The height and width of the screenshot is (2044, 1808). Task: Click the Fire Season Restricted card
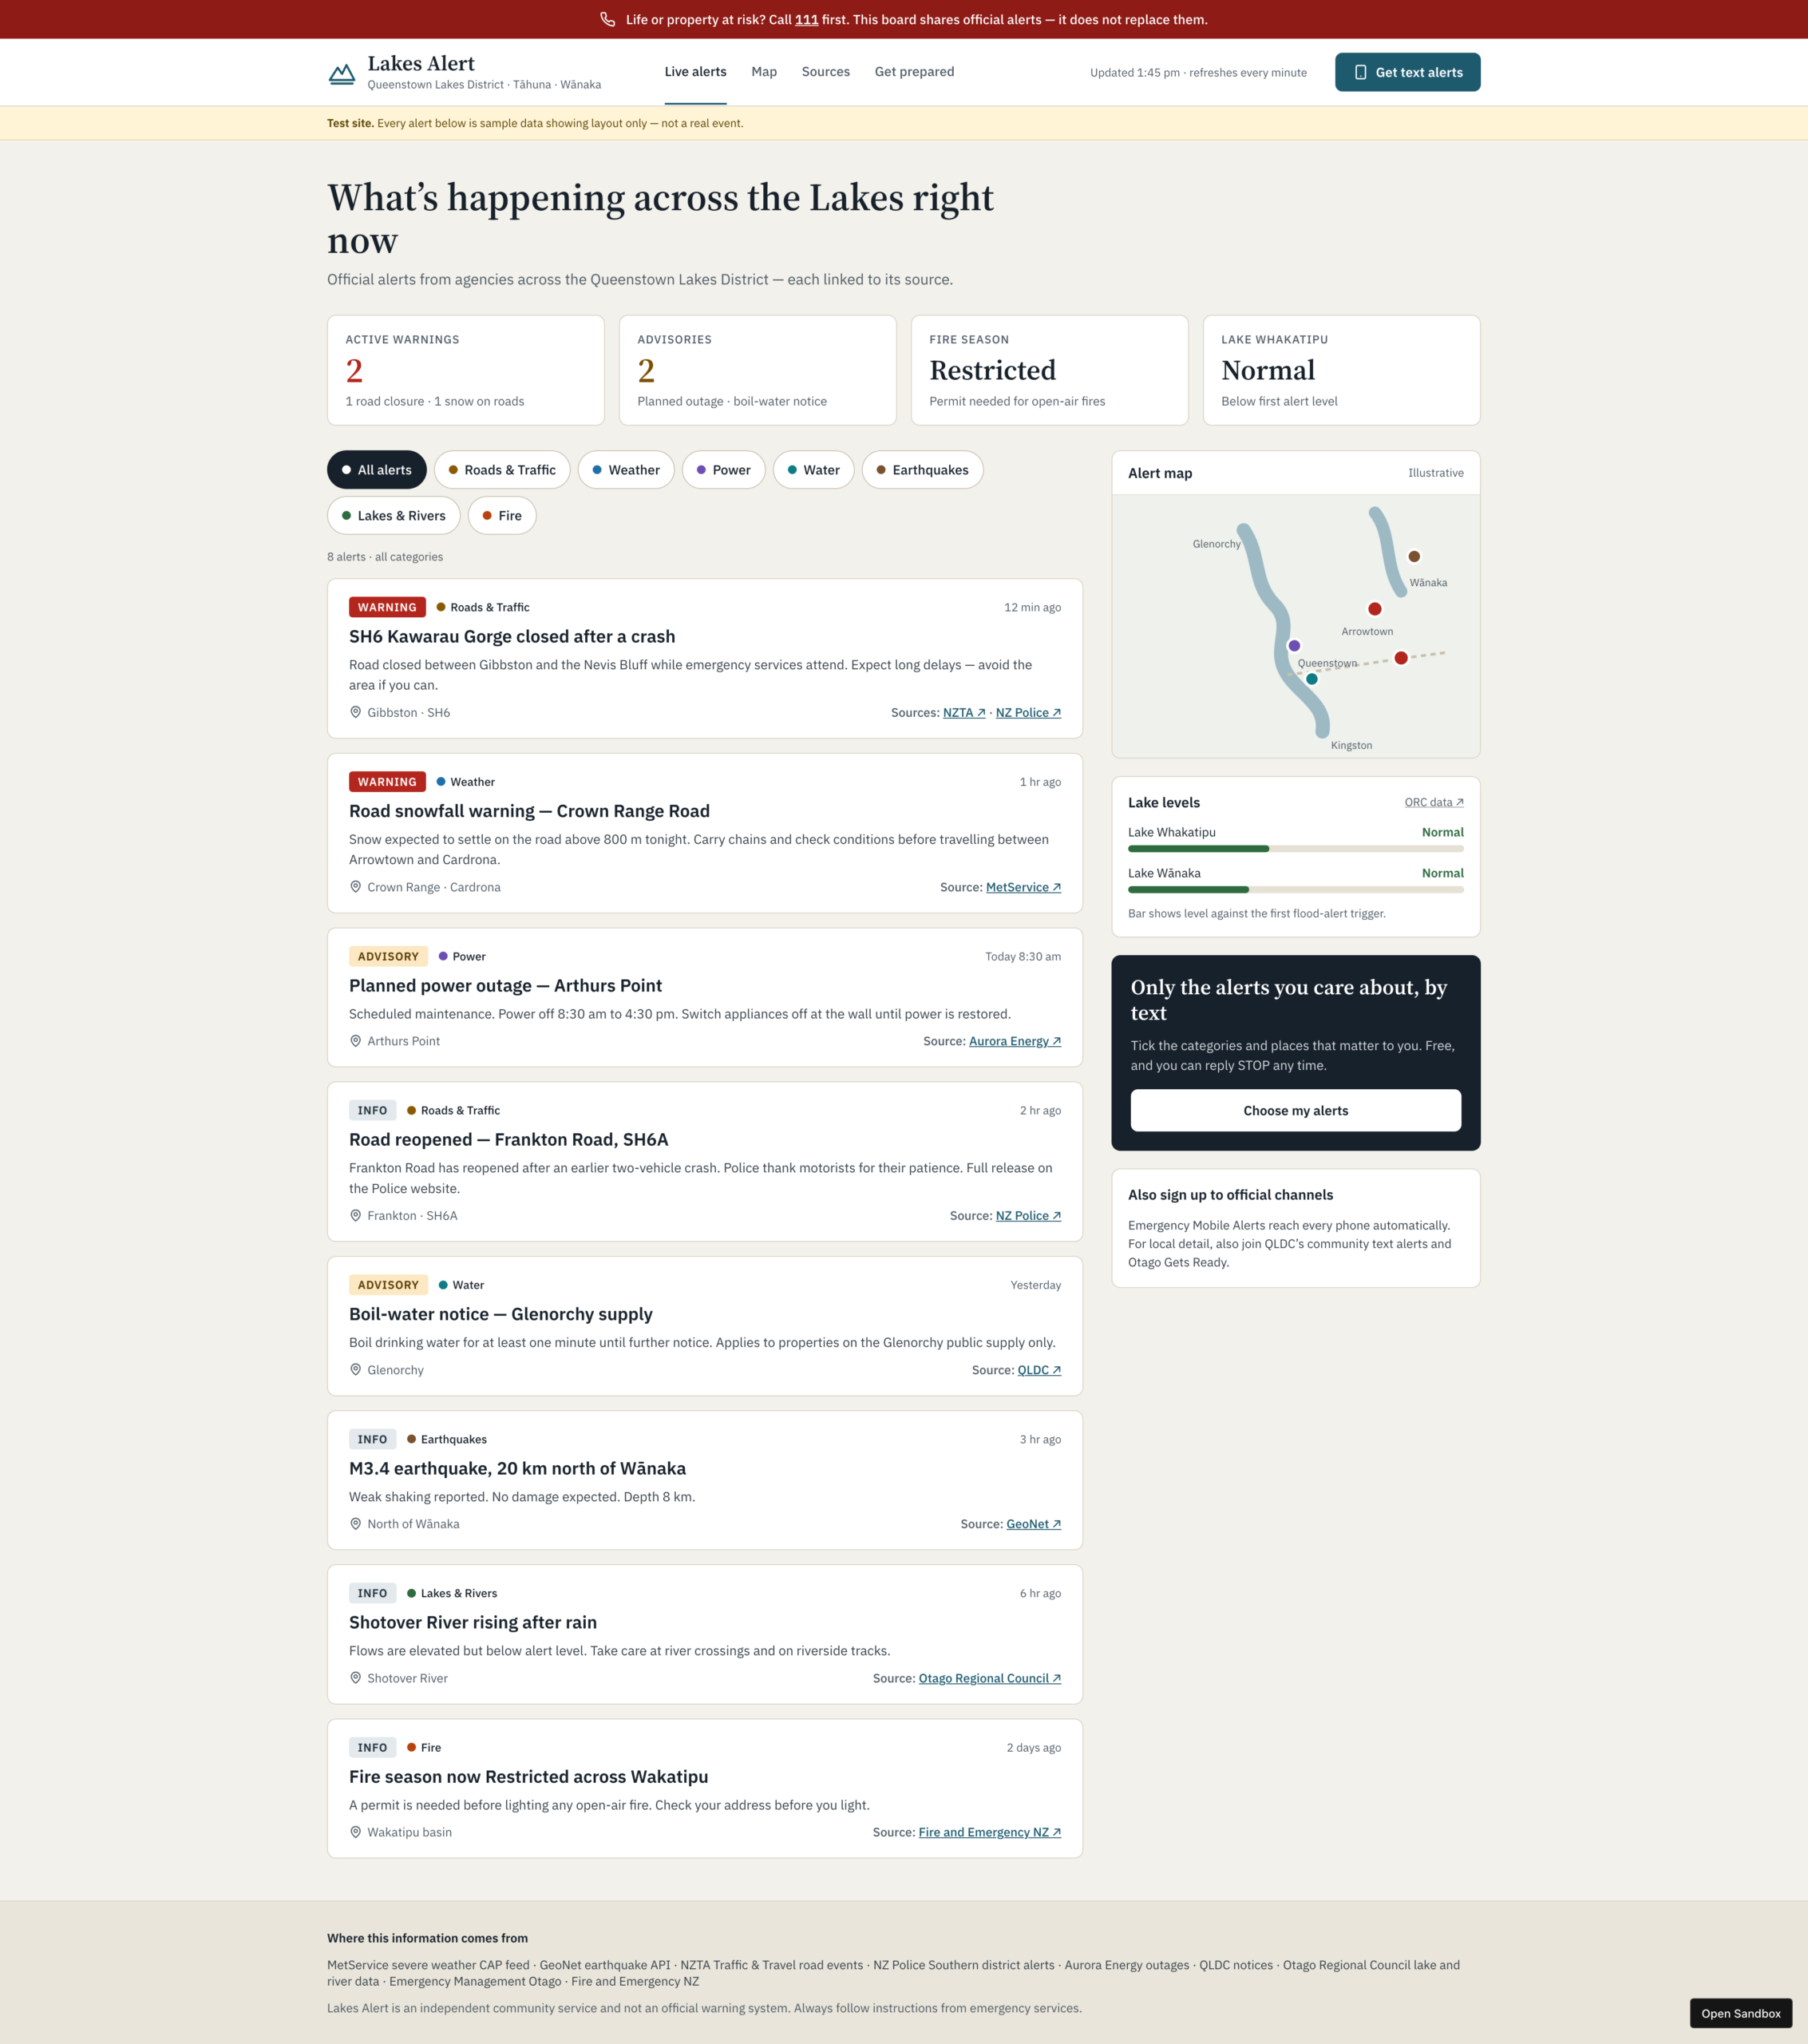pyautogui.click(x=1050, y=370)
